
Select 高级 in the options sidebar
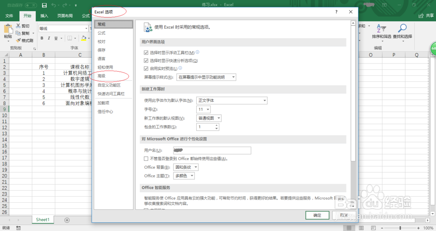pos(113,76)
